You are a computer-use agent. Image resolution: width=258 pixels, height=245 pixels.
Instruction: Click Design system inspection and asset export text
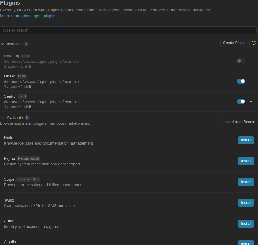click(42, 164)
